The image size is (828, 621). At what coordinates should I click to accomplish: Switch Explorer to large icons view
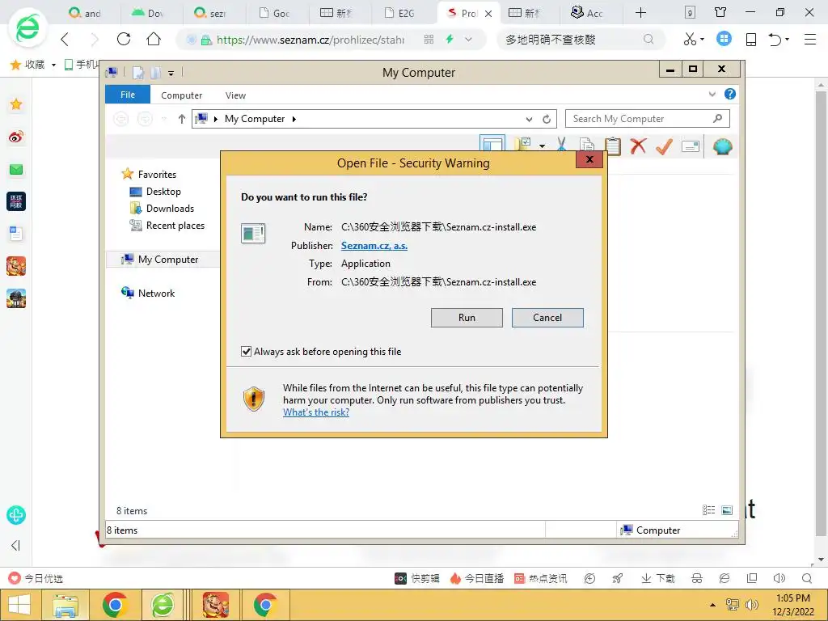tap(727, 510)
